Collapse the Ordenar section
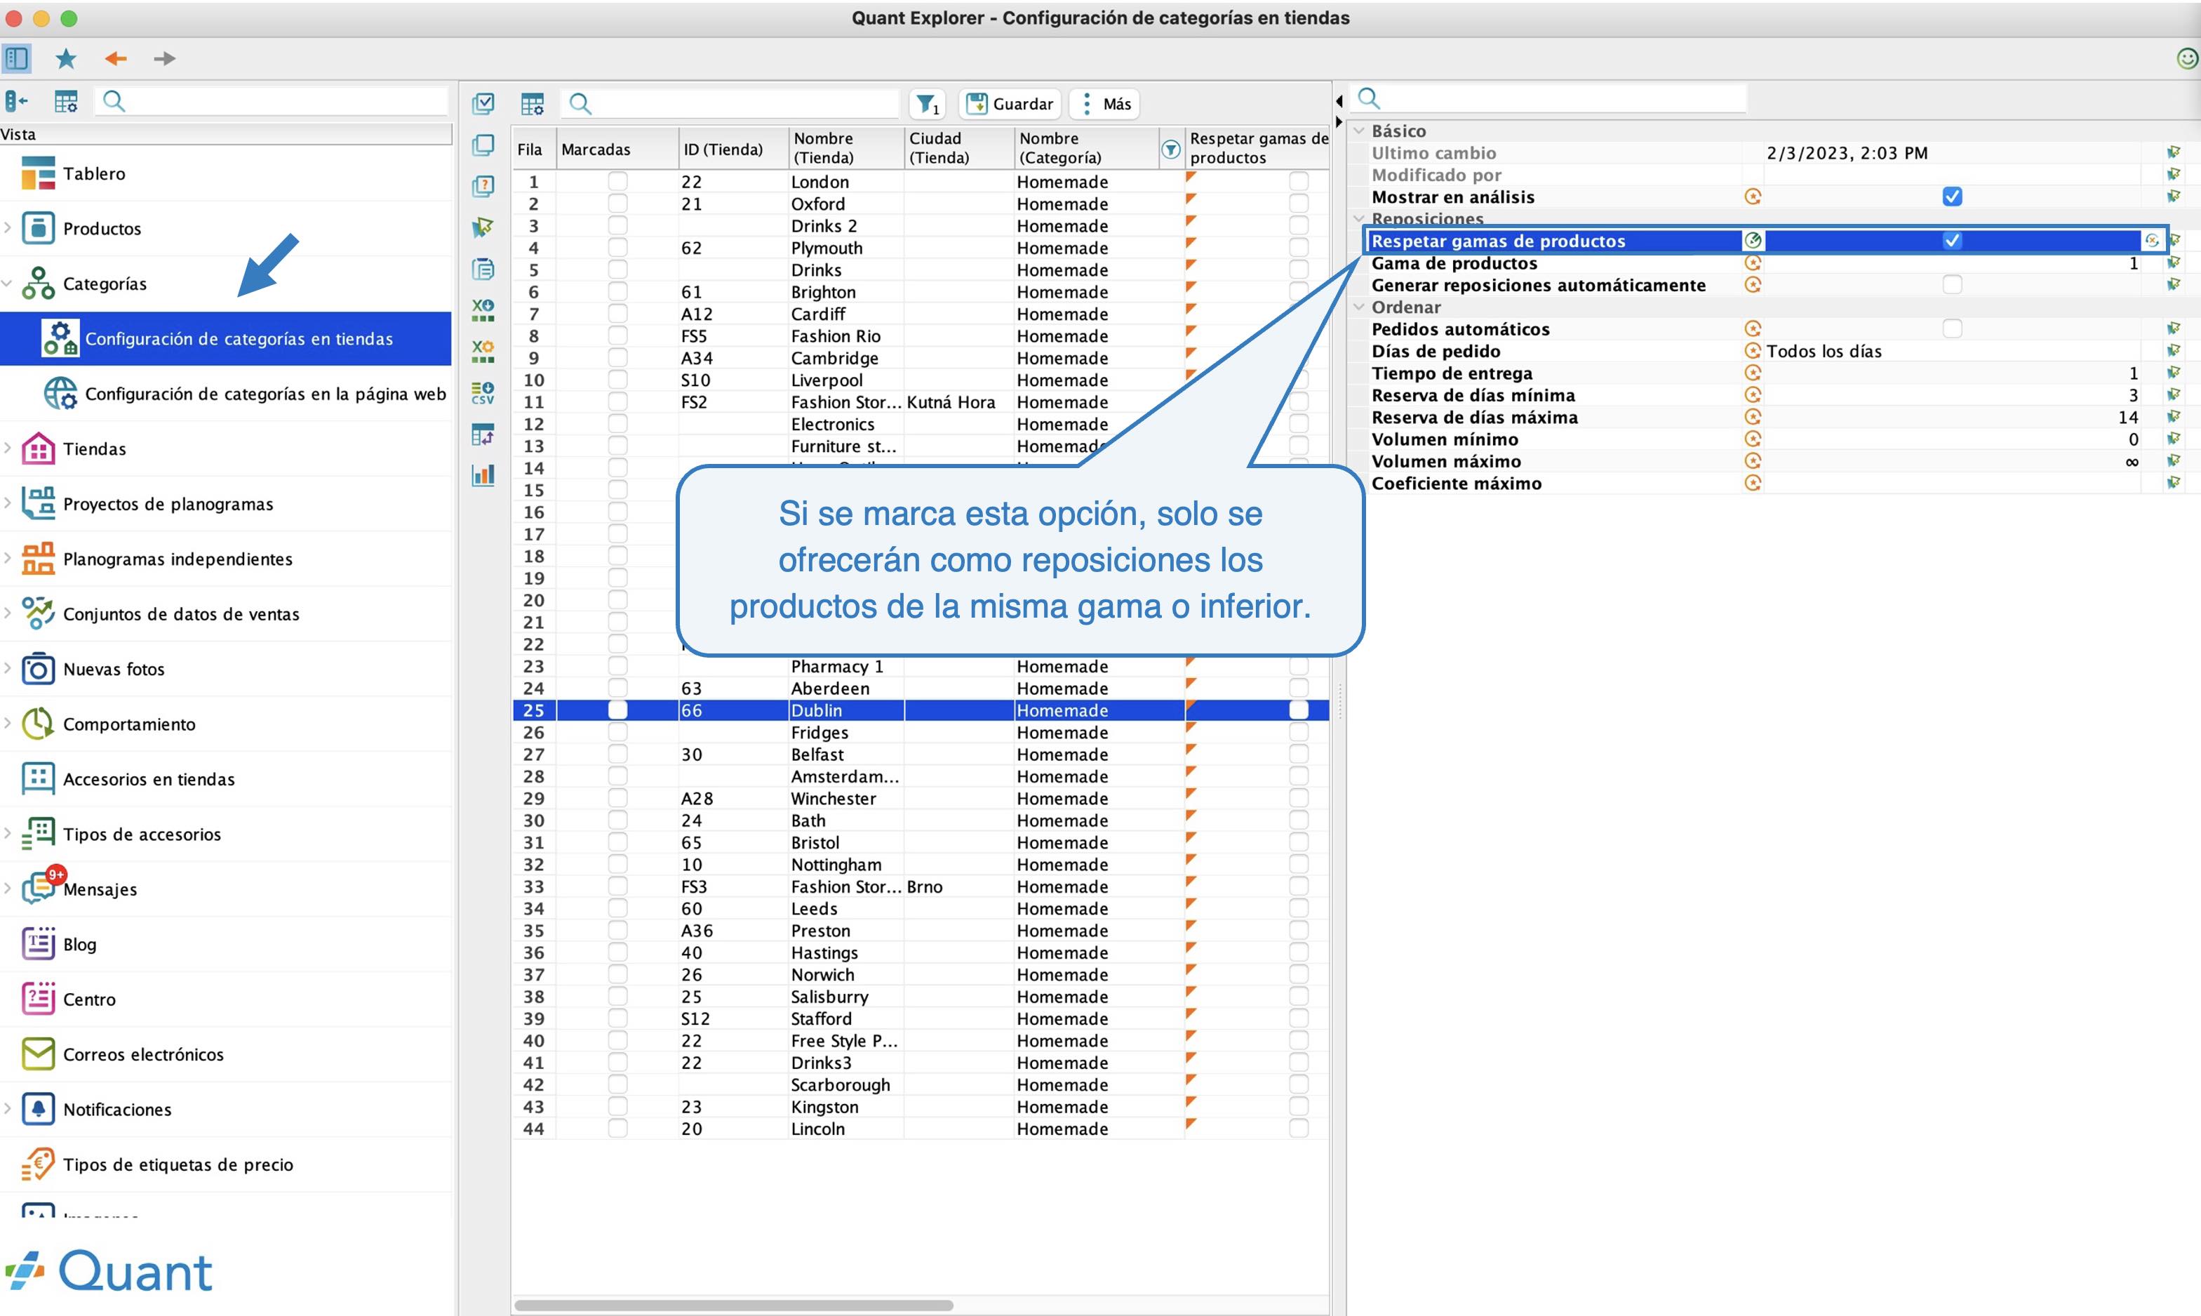Image resolution: width=2201 pixels, height=1316 pixels. pyautogui.click(x=1359, y=307)
